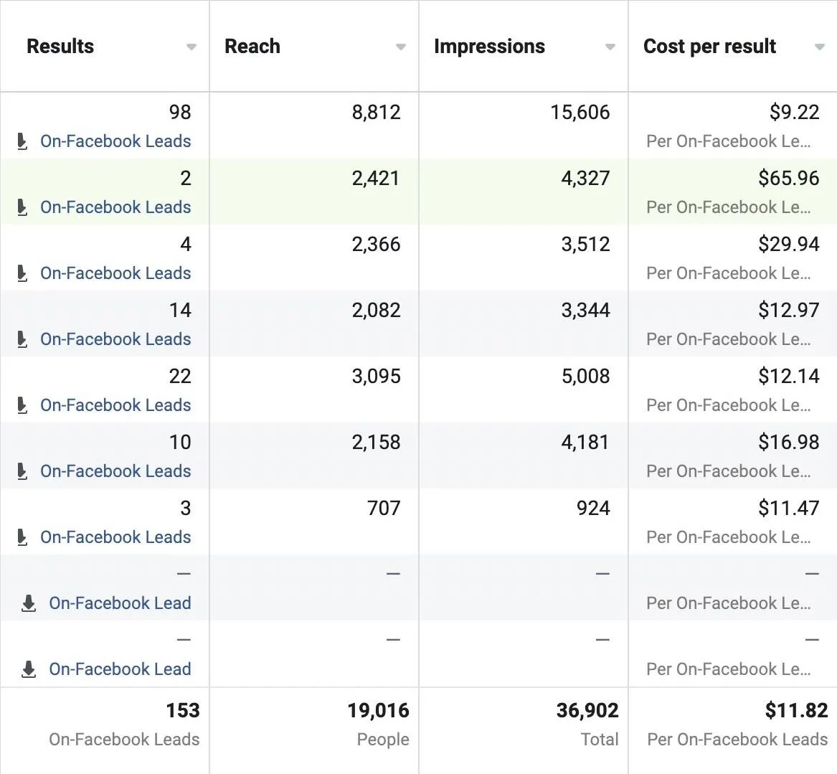Sort by Cost per result header
The width and height of the screenshot is (837, 774).
pos(709,47)
